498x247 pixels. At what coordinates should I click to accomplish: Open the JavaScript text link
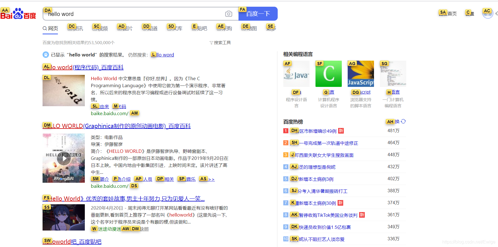click(361, 92)
